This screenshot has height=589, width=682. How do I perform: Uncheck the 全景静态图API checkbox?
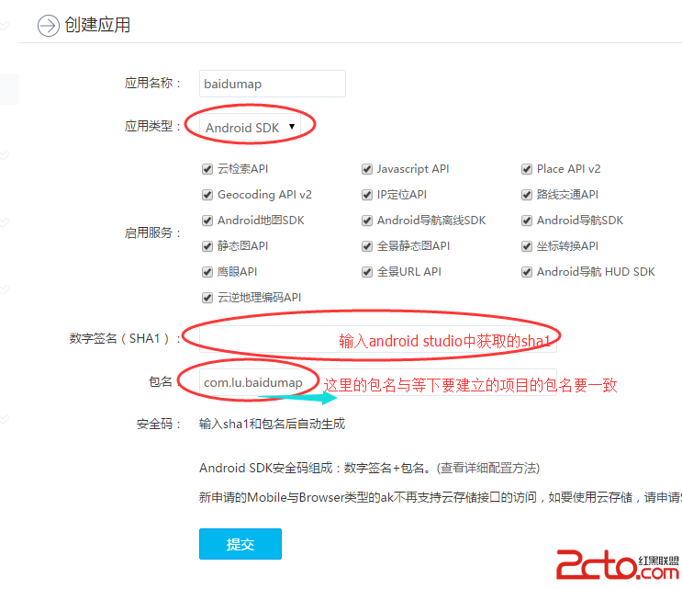(x=367, y=246)
